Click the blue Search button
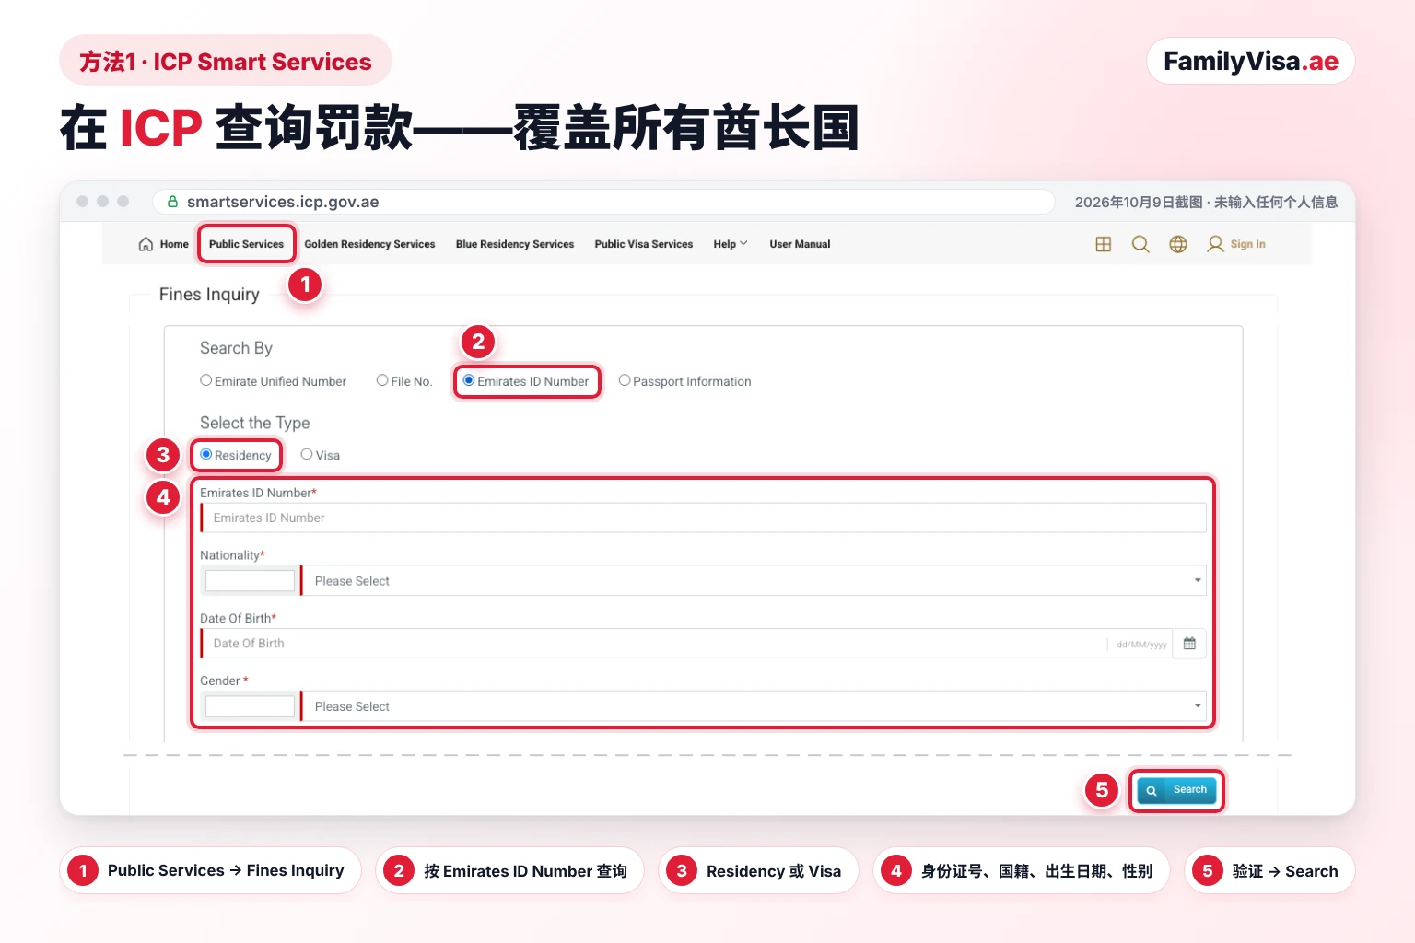 (1176, 790)
